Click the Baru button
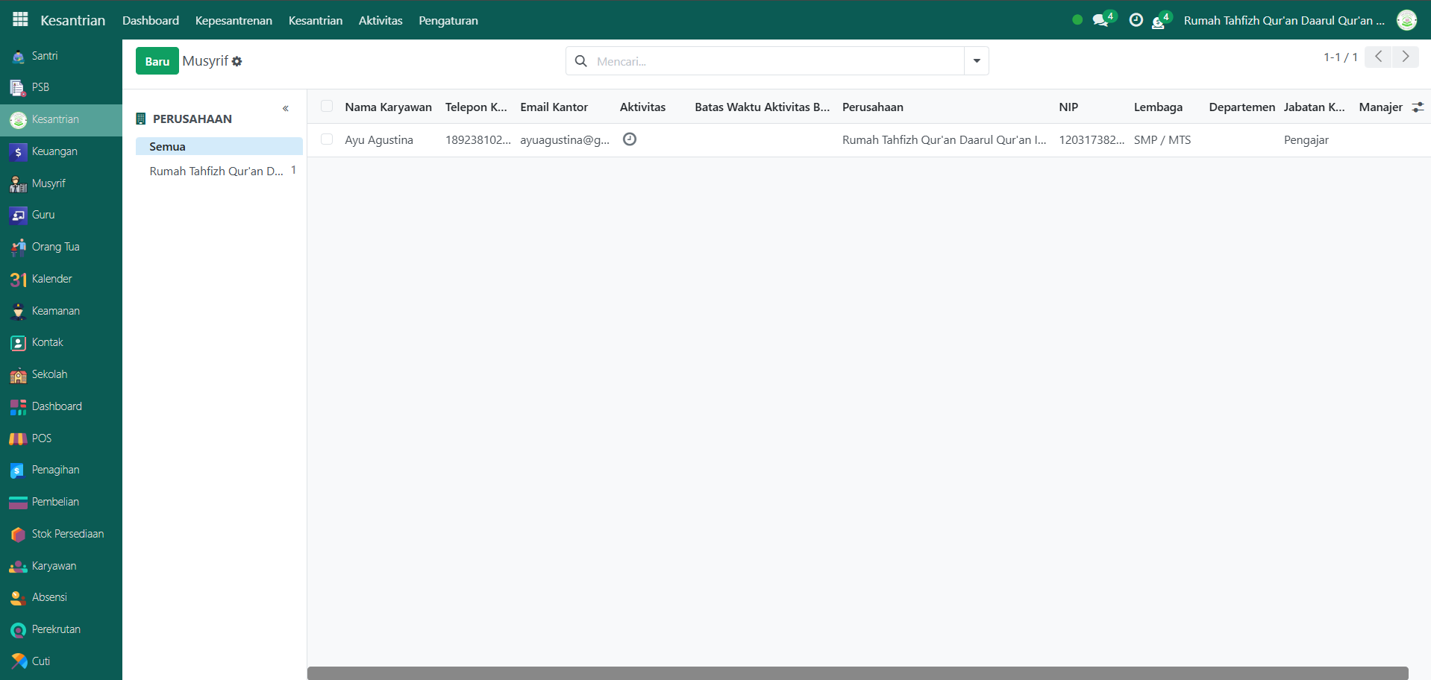 (157, 61)
